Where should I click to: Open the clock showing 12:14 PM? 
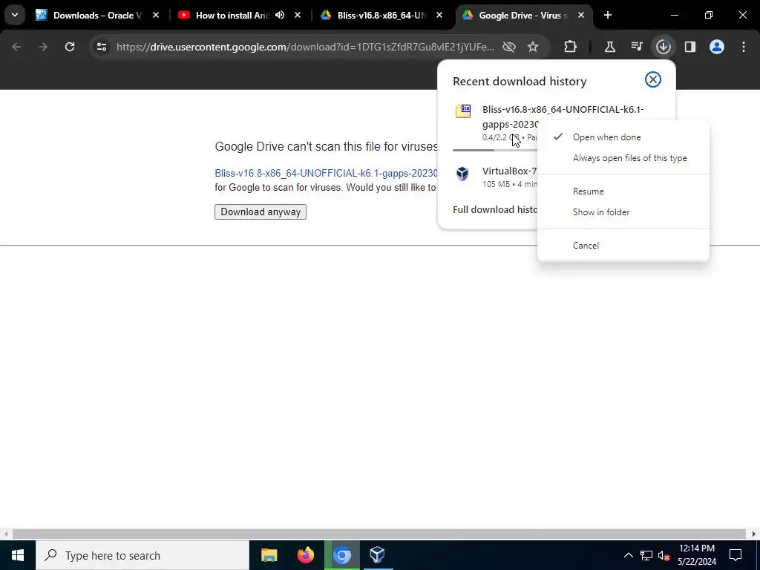(696, 555)
